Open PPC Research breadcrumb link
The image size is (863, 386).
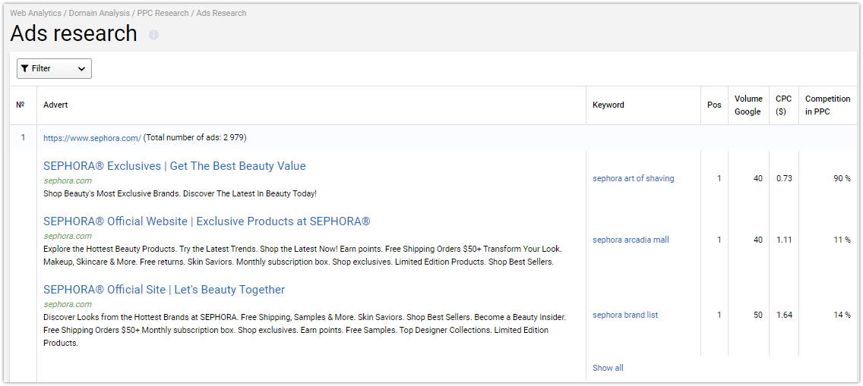coord(163,13)
